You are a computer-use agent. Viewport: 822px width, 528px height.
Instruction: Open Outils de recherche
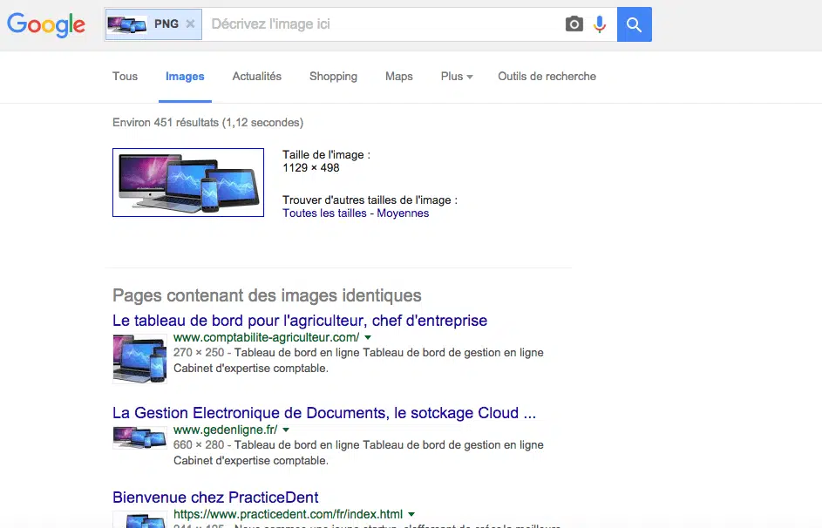[x=547, y=77]
